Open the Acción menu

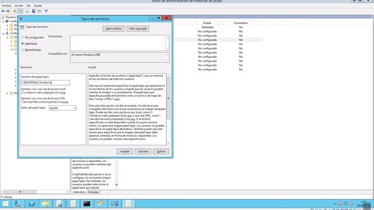tap(19, 5)
